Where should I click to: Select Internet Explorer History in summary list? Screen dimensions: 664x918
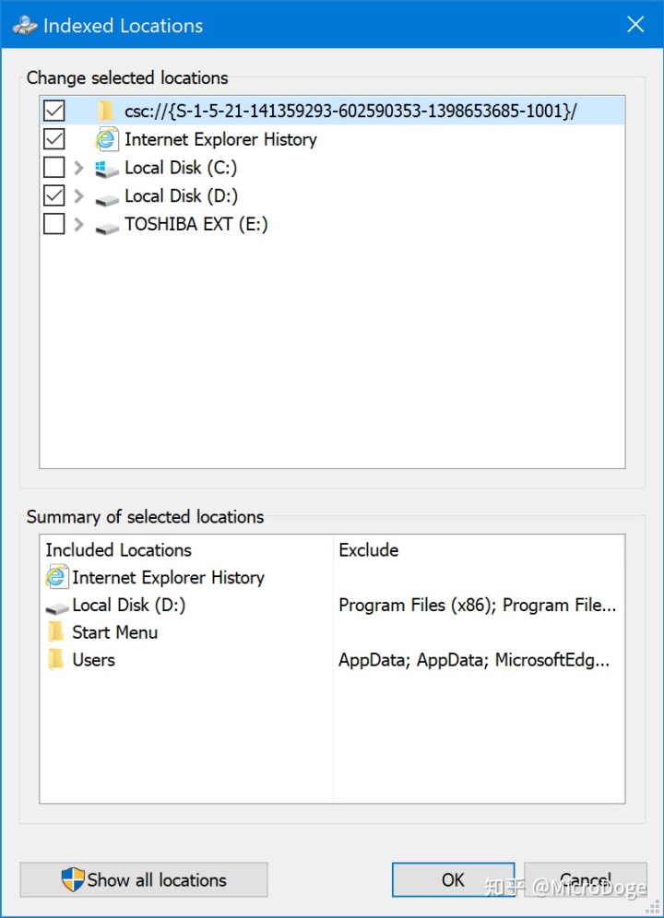[168, 577]
